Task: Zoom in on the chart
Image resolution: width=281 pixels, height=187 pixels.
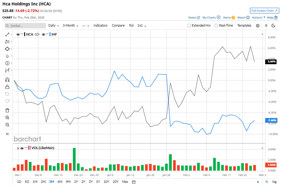Action: pos(7,117)
